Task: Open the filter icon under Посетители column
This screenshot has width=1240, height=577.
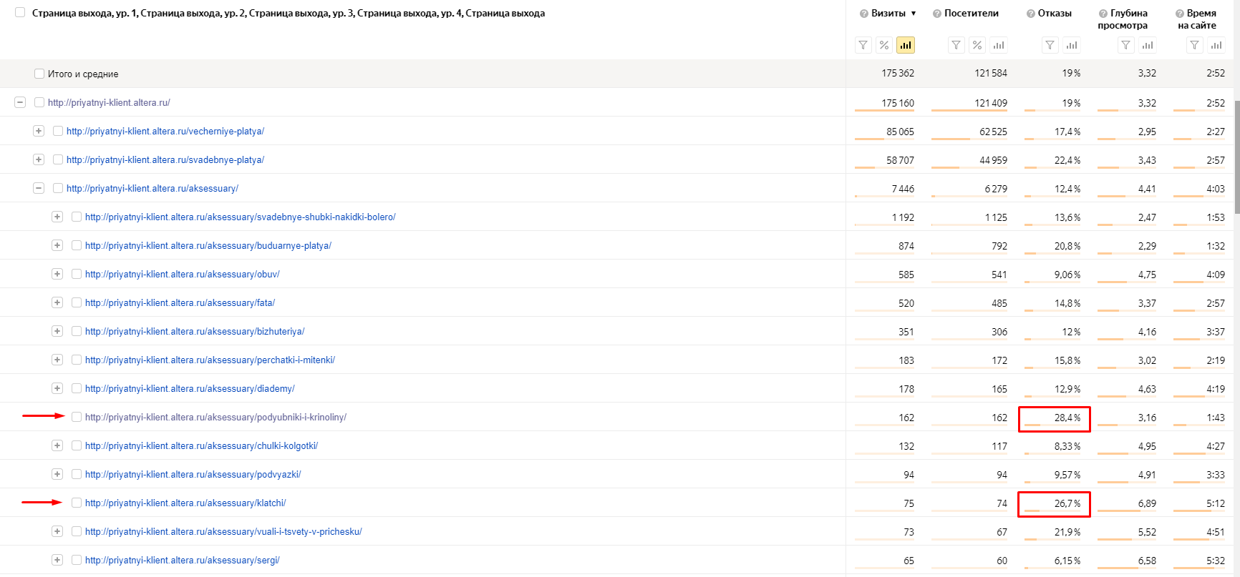Action: point(956,45)
